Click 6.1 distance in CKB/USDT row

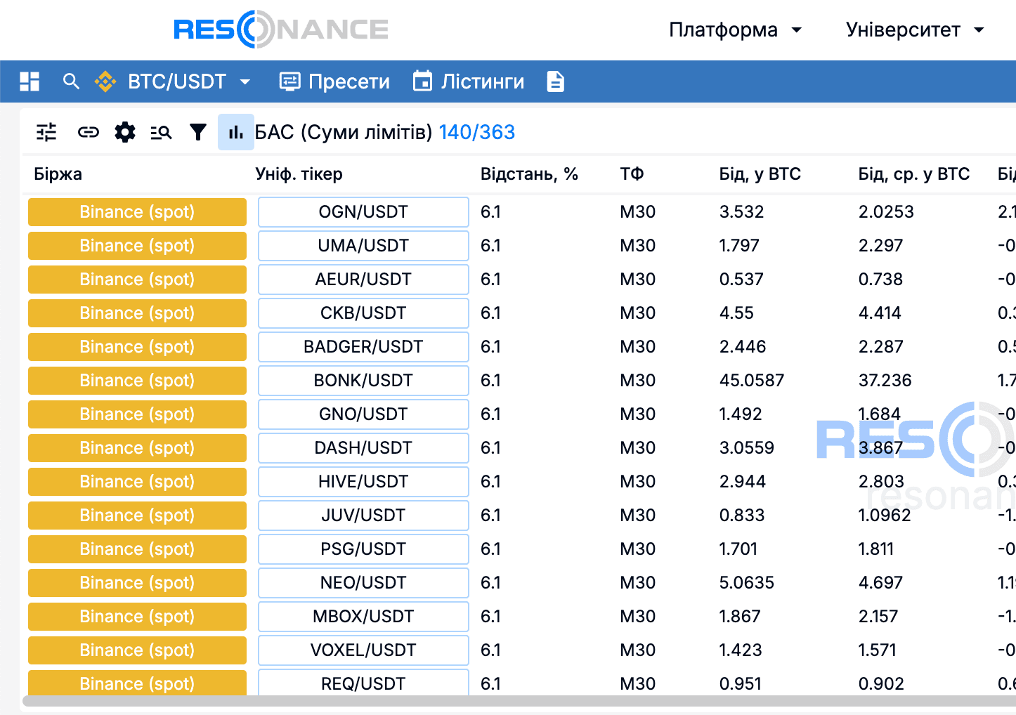point(490,313)
